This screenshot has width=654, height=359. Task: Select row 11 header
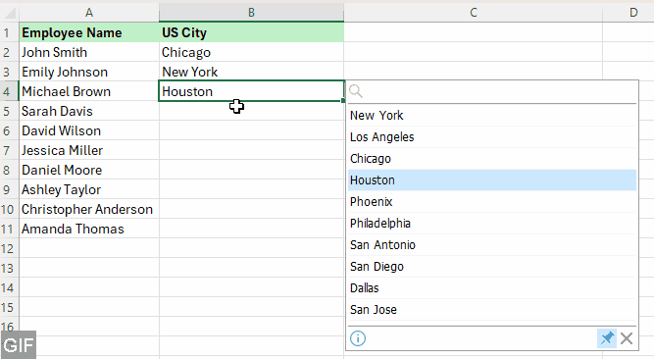9,229
